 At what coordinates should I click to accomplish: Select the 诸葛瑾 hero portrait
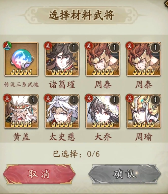62,59
